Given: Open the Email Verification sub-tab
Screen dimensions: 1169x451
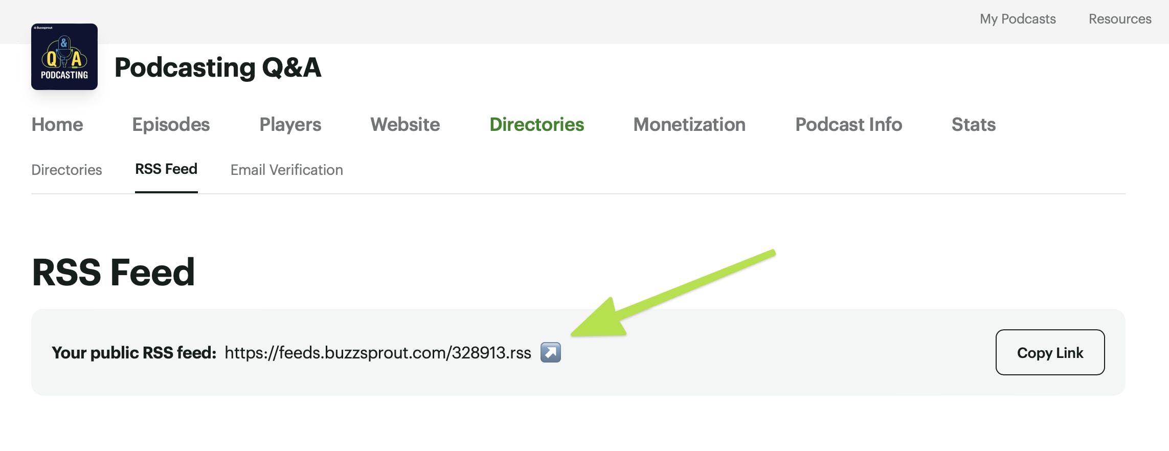Looking at the screenshot, I should (x=286, y=169).
